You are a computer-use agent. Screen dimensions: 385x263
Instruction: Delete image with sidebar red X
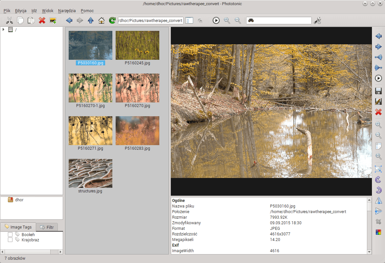click(x=378, y=112)
